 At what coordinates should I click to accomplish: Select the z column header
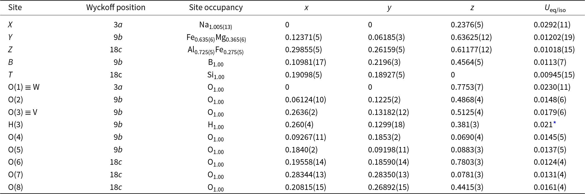[472, 8]
